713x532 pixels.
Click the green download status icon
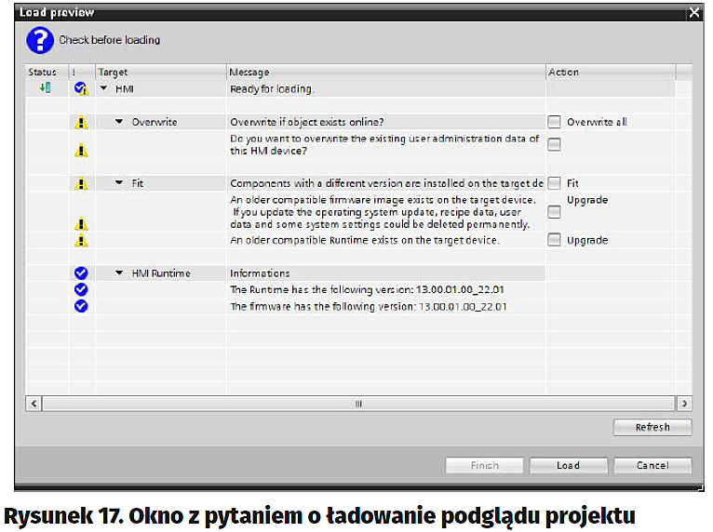click(x=43, y=88)
